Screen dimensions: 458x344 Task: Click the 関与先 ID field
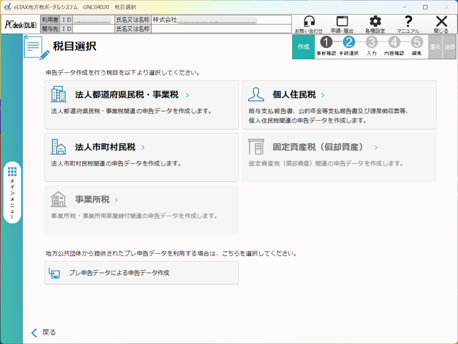(x=93, y=29)
